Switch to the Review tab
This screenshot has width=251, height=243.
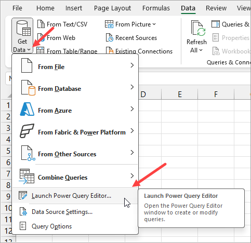pos(216,8)
